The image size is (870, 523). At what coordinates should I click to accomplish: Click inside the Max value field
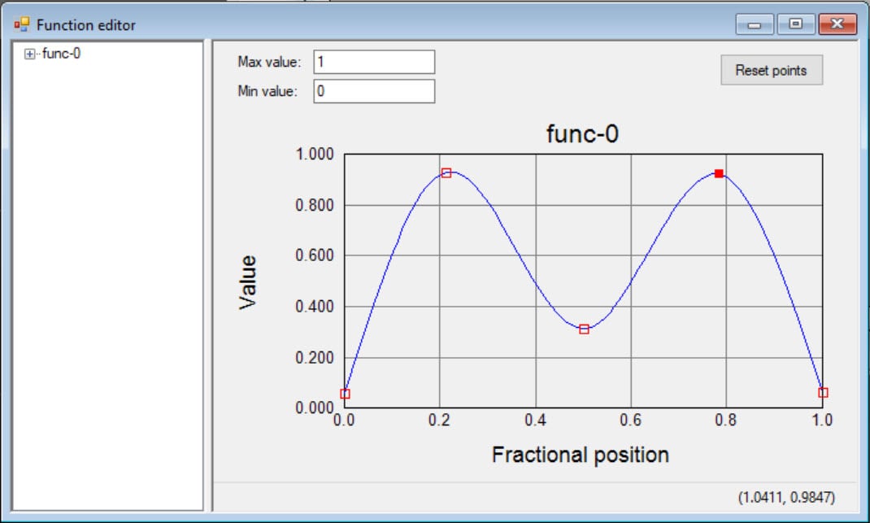[374, 62]
